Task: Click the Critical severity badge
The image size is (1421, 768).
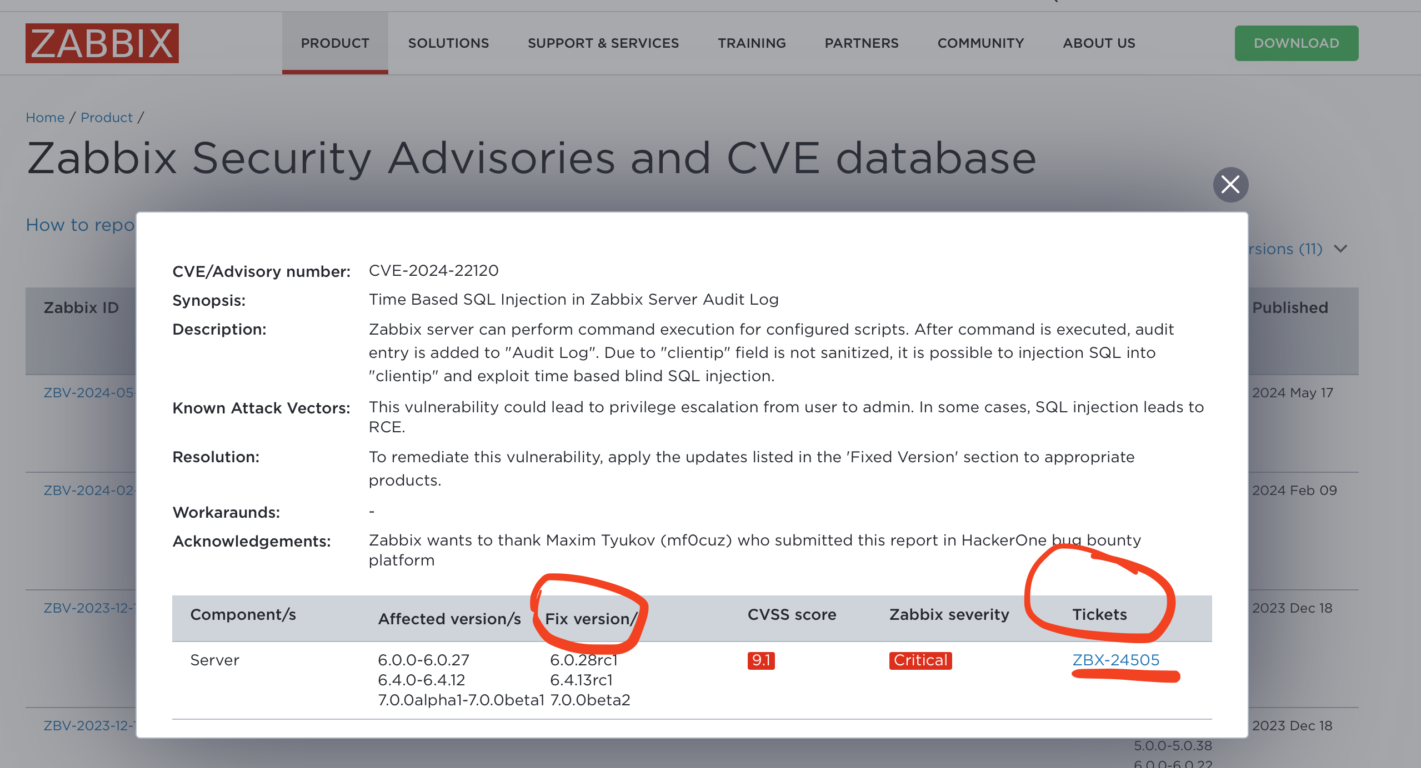Action: (920, 660)
